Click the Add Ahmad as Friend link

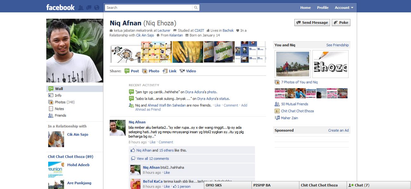pos(191,108)
